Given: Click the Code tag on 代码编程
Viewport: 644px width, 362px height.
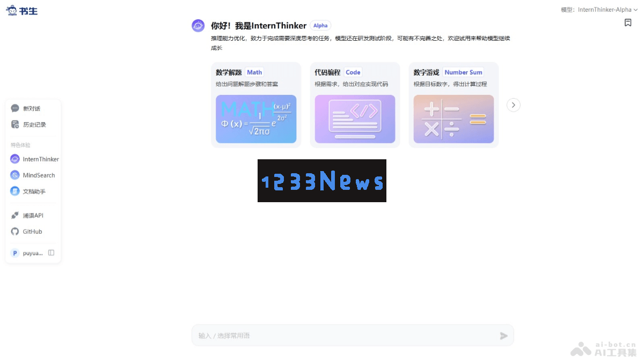Looking at the screenshot, I should pos(353,72).
